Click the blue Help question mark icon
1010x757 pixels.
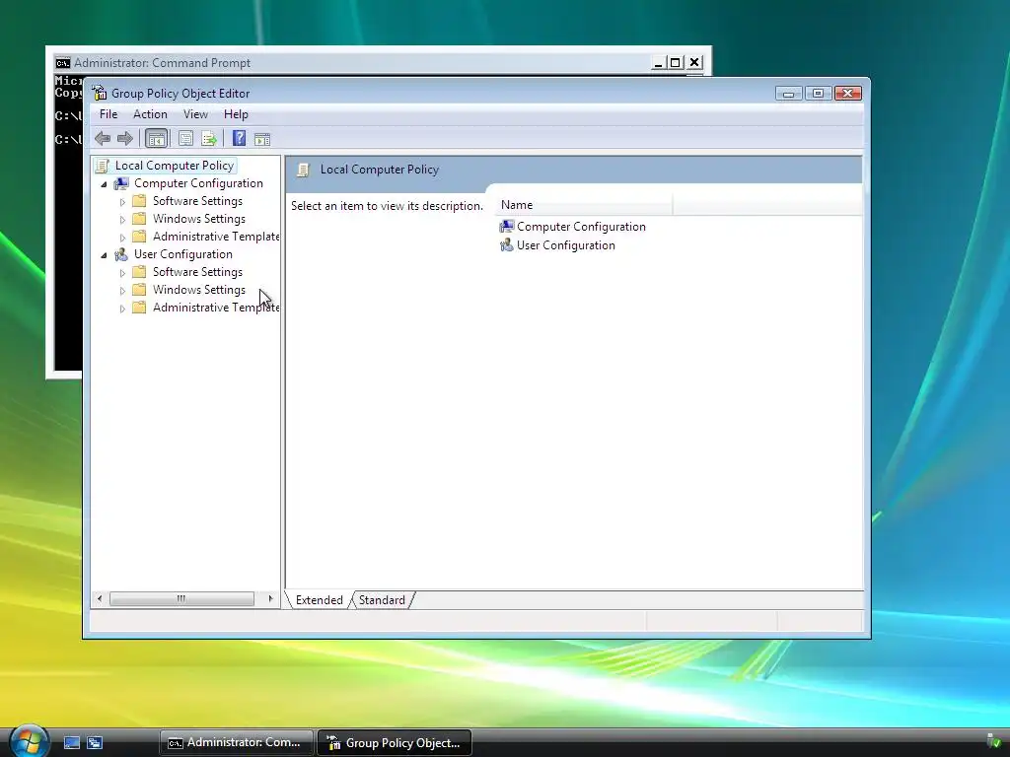239,138
